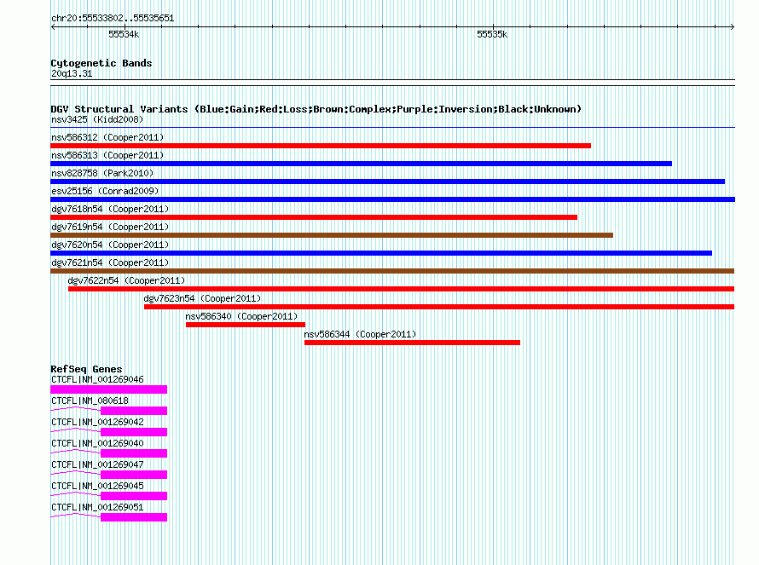Open the esv25156 blue bar feature

tap(392, 199)
